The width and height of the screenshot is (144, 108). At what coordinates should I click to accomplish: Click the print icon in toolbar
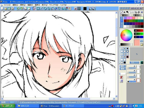(x=13, y=9)
